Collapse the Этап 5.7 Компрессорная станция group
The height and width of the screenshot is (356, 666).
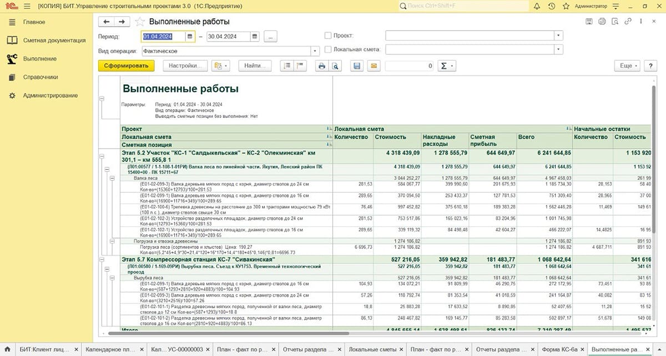102,259
